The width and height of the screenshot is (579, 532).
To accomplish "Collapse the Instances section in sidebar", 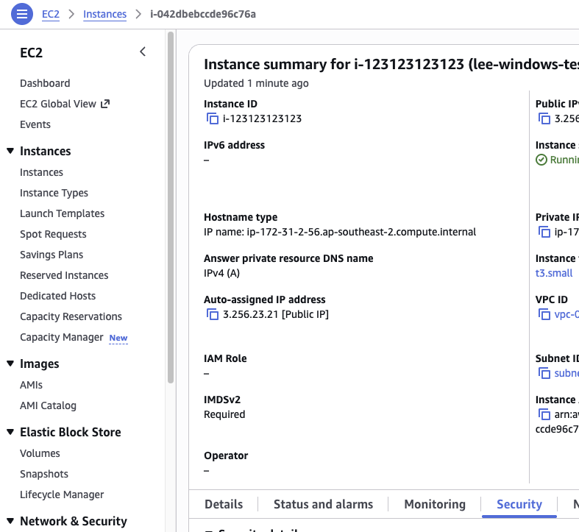I will (x=10, y=151).
